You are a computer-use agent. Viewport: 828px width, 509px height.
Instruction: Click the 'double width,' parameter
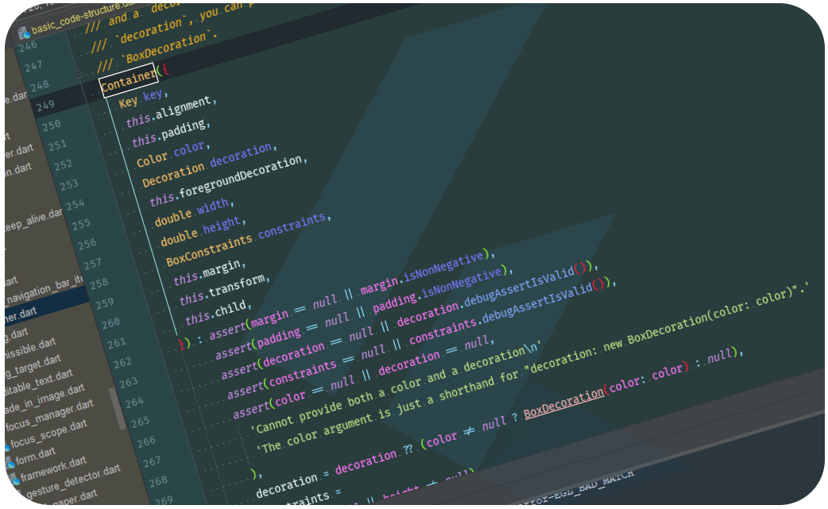[195, 213]
